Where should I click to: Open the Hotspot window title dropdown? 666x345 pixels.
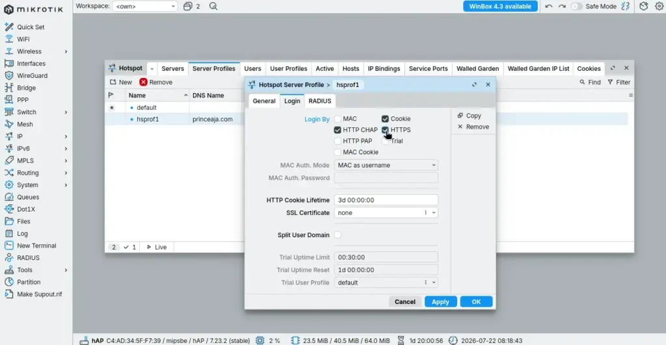pos(152,68)
